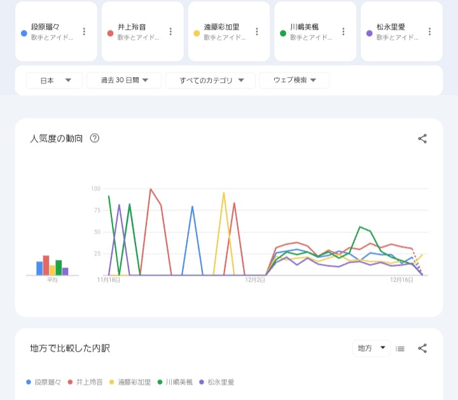Select the 段原瑠々 search term card

pyautogui.click(x=51, y=32)
